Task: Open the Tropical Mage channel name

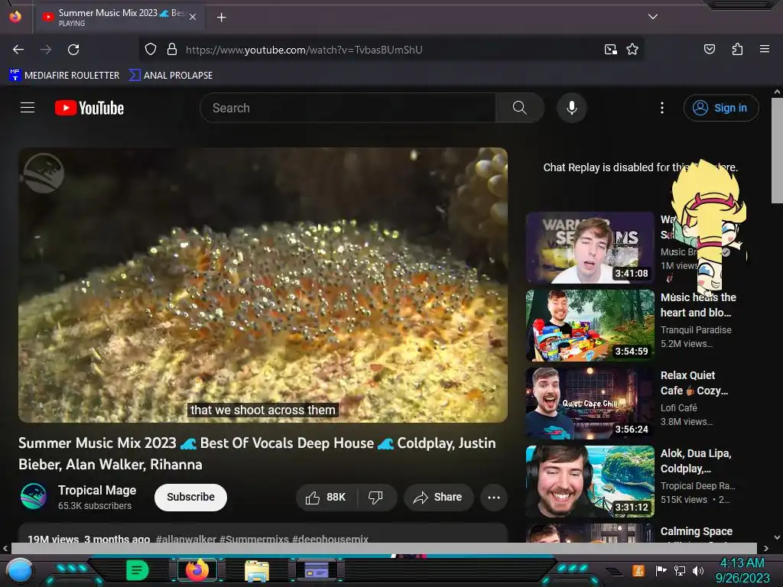Action: click(x=97, y=490)
